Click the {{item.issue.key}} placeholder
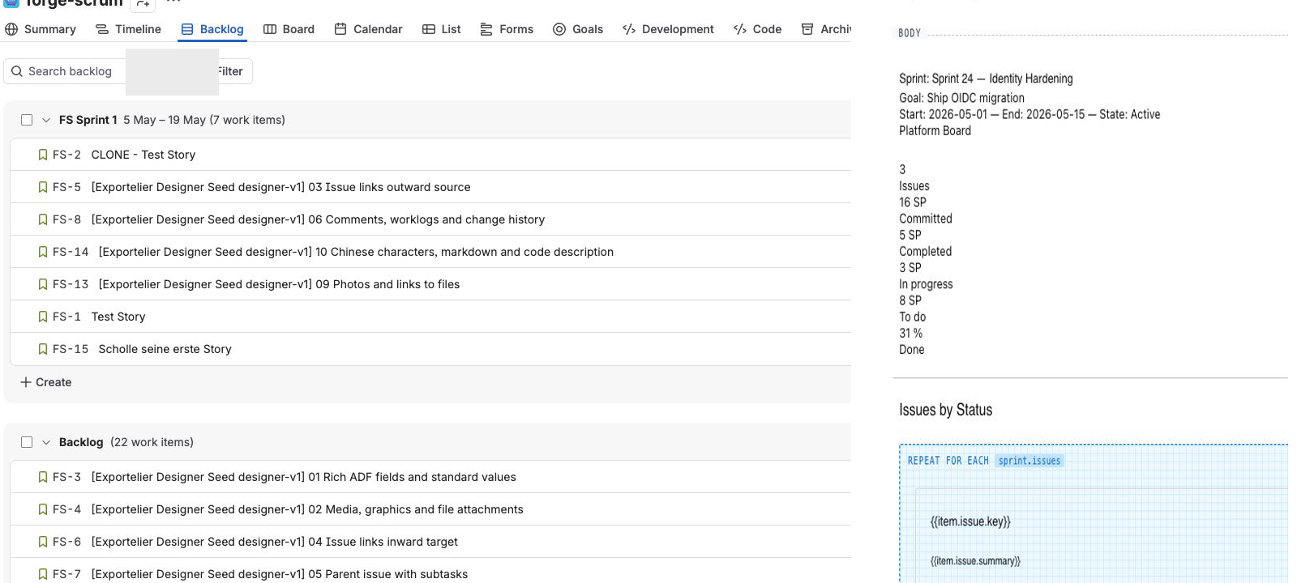1297x583 pixels. click(970, 521)
